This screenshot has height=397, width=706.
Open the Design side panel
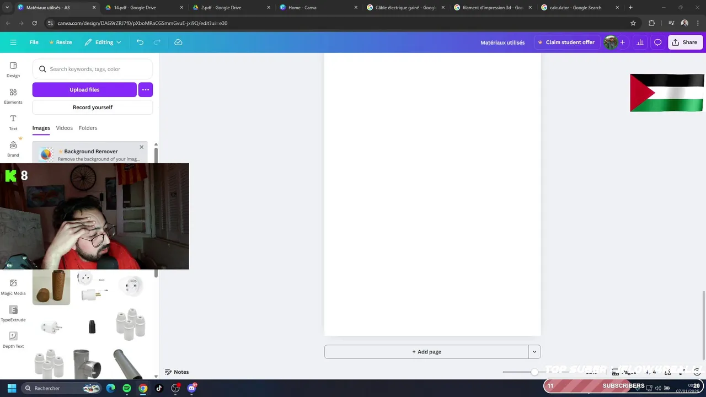[x=13, y=69]
